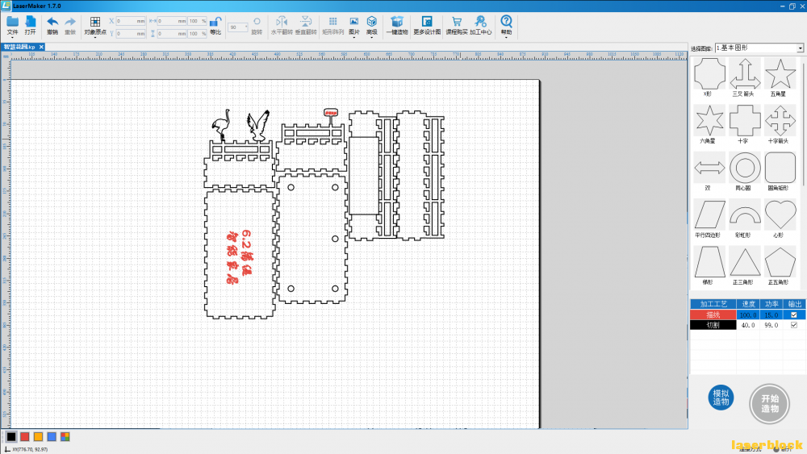Click the 打开 (Open) file icon
Viewport: 807px width, 454px height.
[31, 22]
